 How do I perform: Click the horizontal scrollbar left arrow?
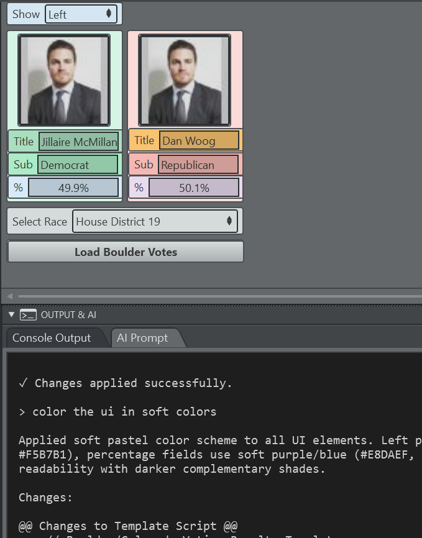click(9, 296)
